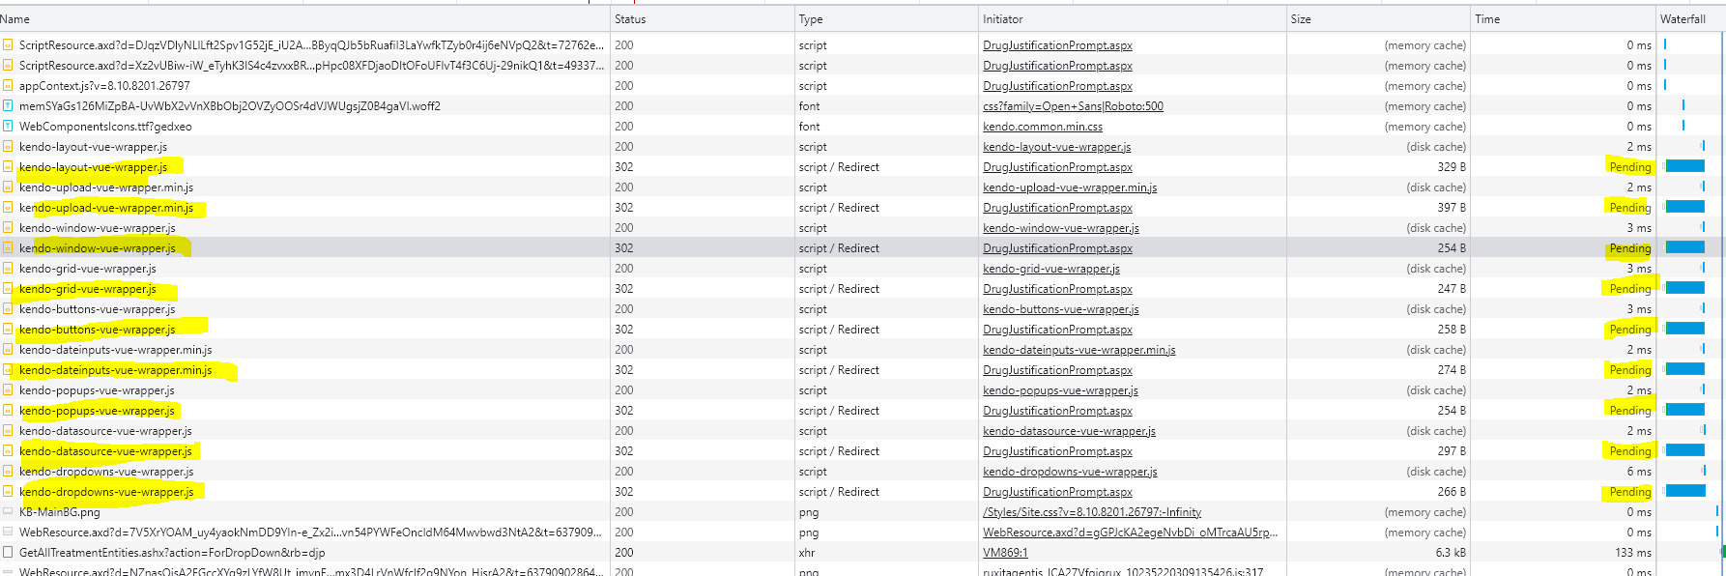Sort requests by the Type column header

(811, 19)
